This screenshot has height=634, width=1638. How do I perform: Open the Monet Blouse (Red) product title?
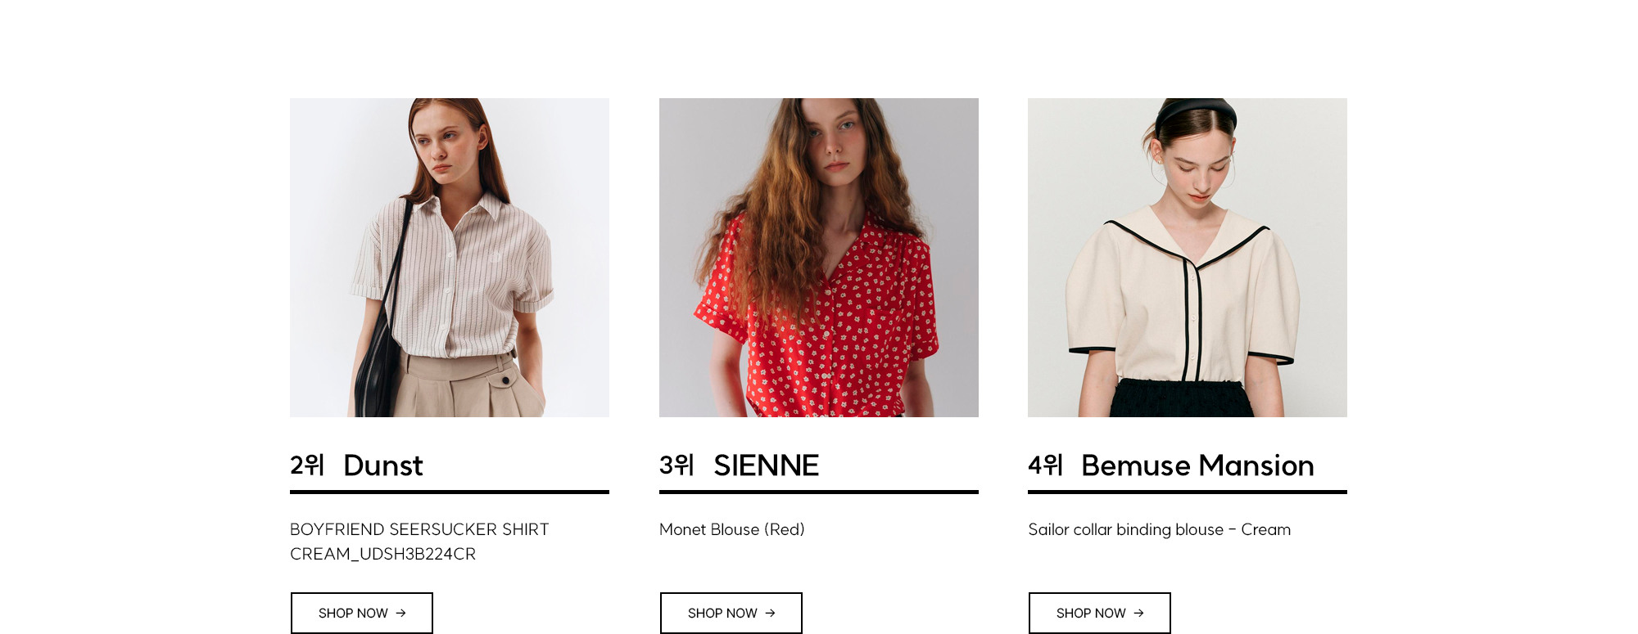[731, 529]
